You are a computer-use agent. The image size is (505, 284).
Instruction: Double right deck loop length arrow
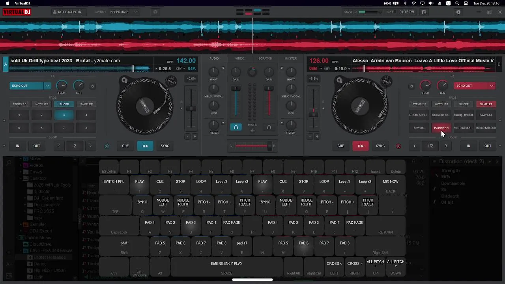click(x=446, y=146)
